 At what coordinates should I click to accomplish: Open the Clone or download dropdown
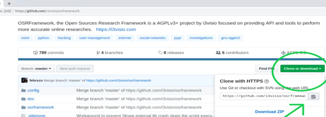tap(302, 69)
